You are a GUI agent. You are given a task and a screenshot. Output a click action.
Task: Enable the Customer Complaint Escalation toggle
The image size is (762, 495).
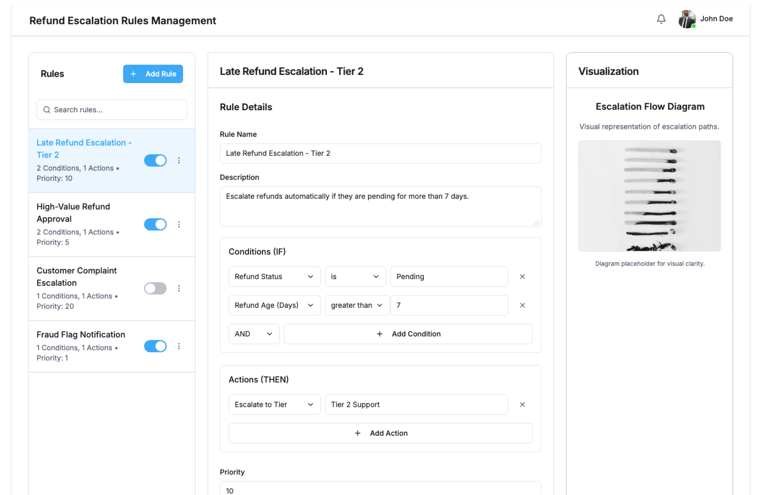[x=155, y=288]
